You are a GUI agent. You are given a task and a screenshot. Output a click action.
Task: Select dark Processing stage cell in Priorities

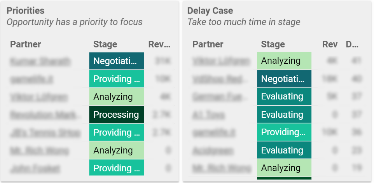pyautogui.click(x=117, y=115)
